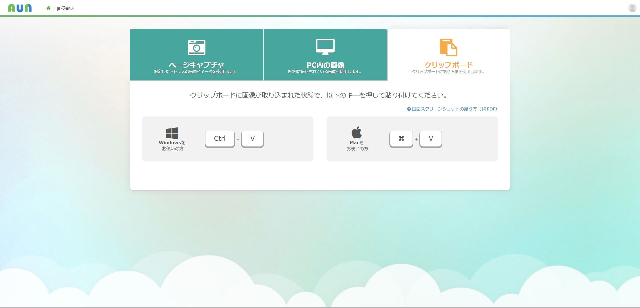The height and width of the screenshot is (308, 640).
Task: Click the Apple logo icon
Action: coord(357,132)
